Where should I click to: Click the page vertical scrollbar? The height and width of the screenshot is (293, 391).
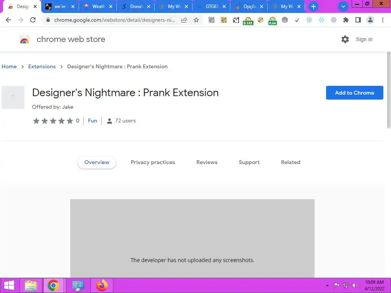click(388, 91)
